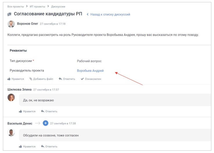This screenshot has width=214, height=153.
Task: Click the thumbs-up icon under Воронов's post
Action: point(9,79)
